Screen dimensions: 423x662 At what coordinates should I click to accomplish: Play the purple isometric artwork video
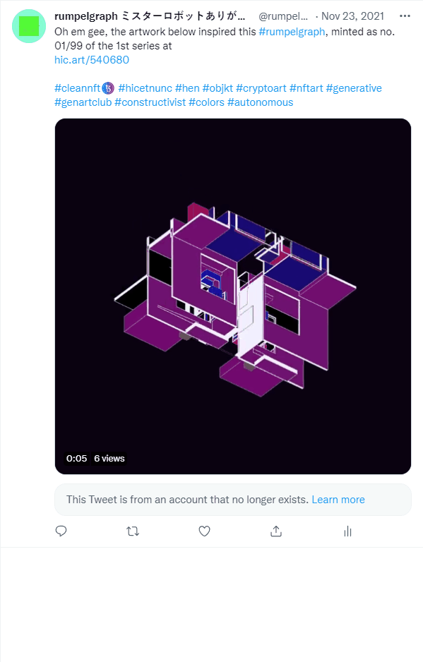[x=233, y=296]
